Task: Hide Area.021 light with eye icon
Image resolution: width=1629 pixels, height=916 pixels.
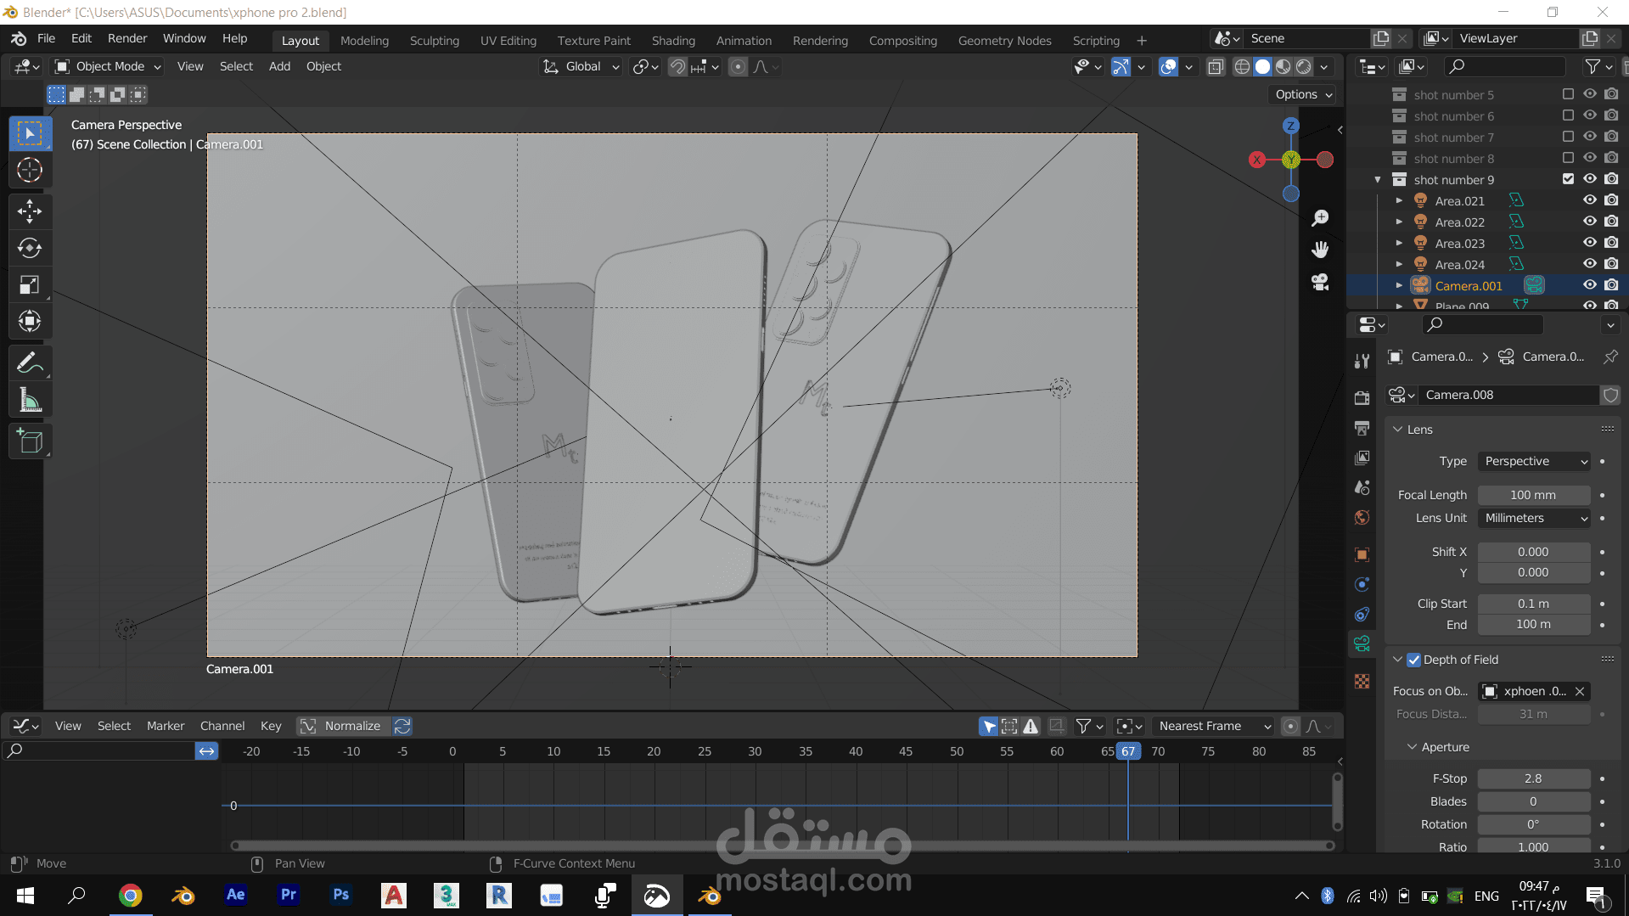Action: coord(1590,200)
